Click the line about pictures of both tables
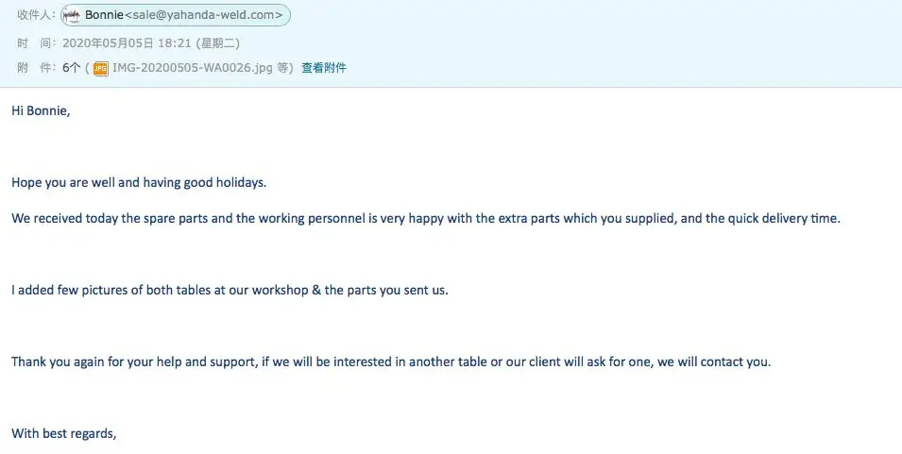The height and width of the screenshot is (454, 902). [230, 290]
